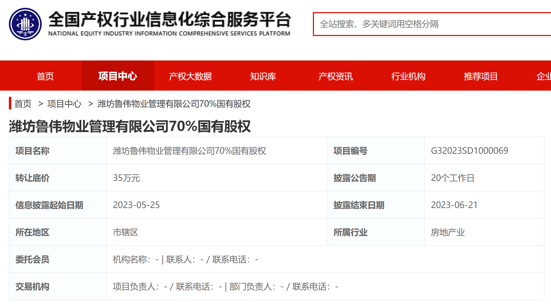Click the large page heading 潍坊鲁伟物业管理有限公司70%国有股权
The height and width of the screenshot is (304, 551).
pyautogui.click(x=130, y=126)
